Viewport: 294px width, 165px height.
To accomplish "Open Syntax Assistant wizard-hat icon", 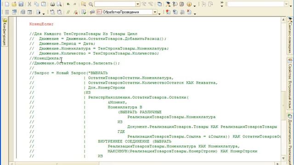I will coord(168,4).
